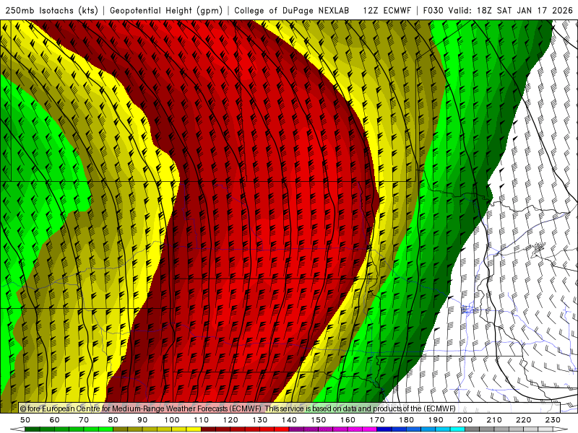Click the 230 knot legend label
Viewport: 578px width, 433px height.
click(x=553, y=420)
